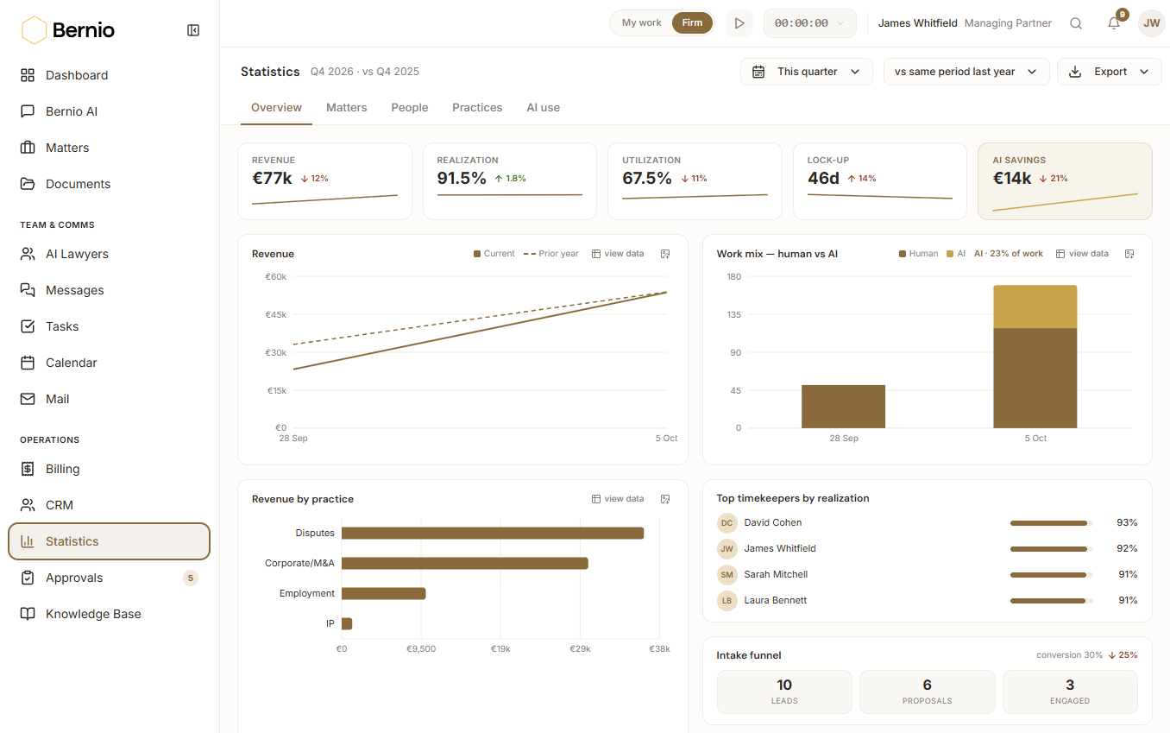The height and width of the screenshot is (733, 1170).
Task: Select Sarah Mitchell timekeeper row
Action: 928,574
